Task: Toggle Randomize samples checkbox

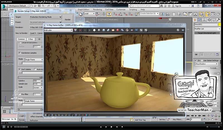Action: (20, 53)
